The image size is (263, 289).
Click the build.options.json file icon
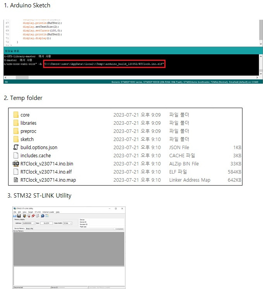click(16, 147)
